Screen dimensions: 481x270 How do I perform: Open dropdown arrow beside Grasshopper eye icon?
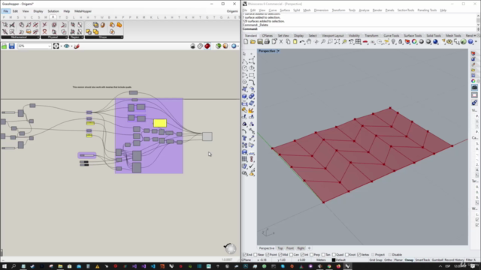coord(71,46)
